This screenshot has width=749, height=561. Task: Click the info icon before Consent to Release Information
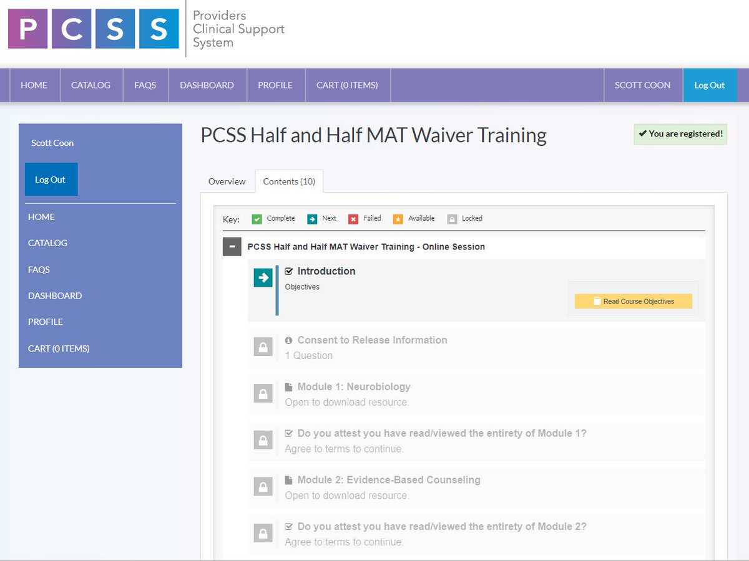click(x=288, y=340)
